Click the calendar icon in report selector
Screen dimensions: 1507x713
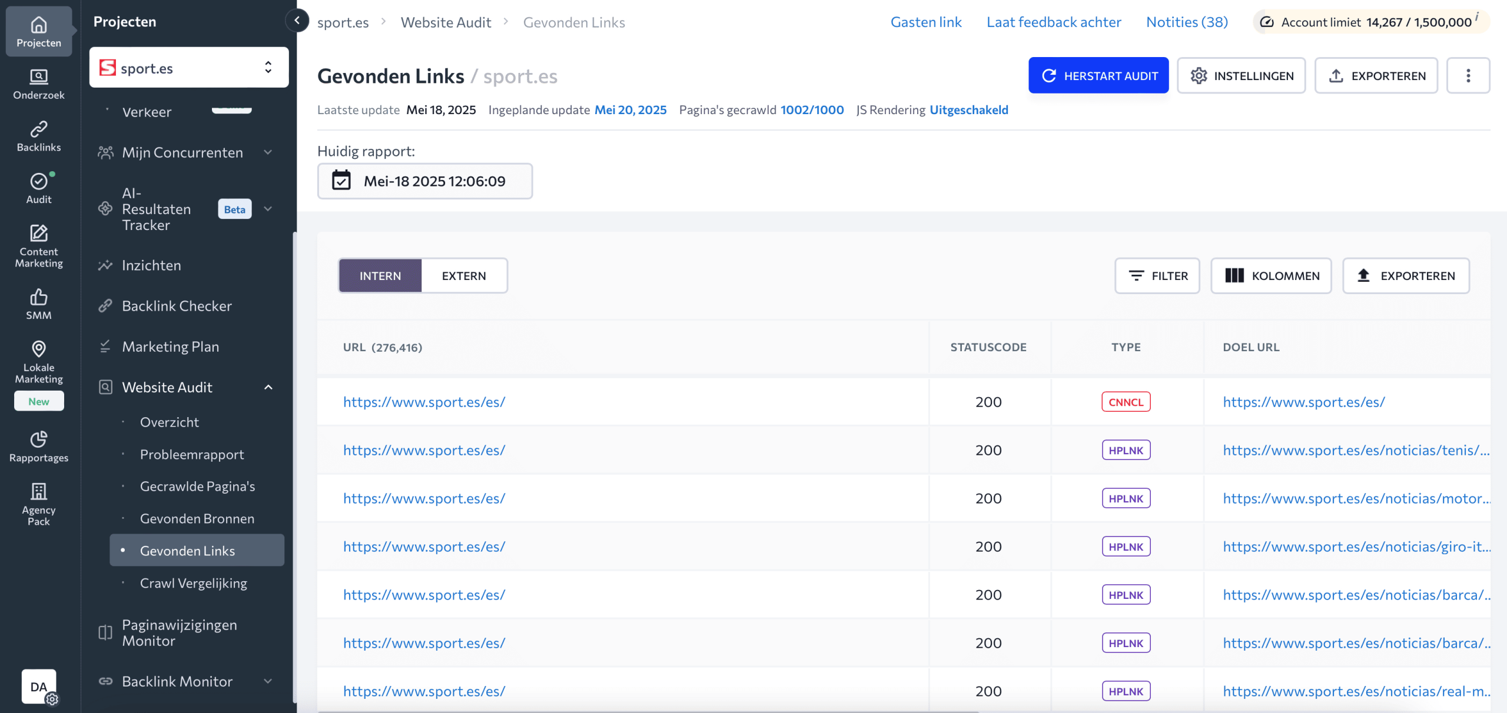[x=341, y=181]
